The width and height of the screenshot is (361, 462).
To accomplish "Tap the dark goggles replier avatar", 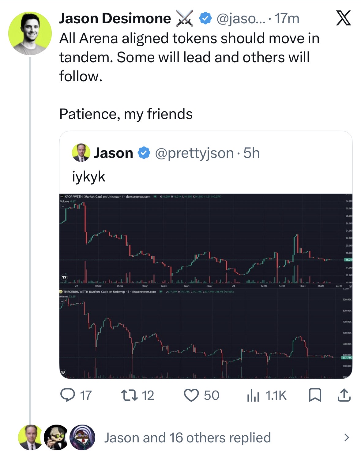I will (56, 437).
